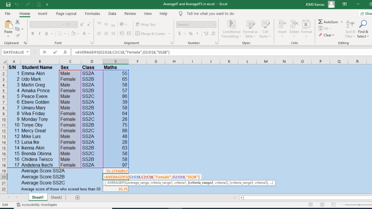Image resolution: width=372 pixels, height=209 pixels.
Task: Open the Insert tab
Action: [x=43, y=13]
